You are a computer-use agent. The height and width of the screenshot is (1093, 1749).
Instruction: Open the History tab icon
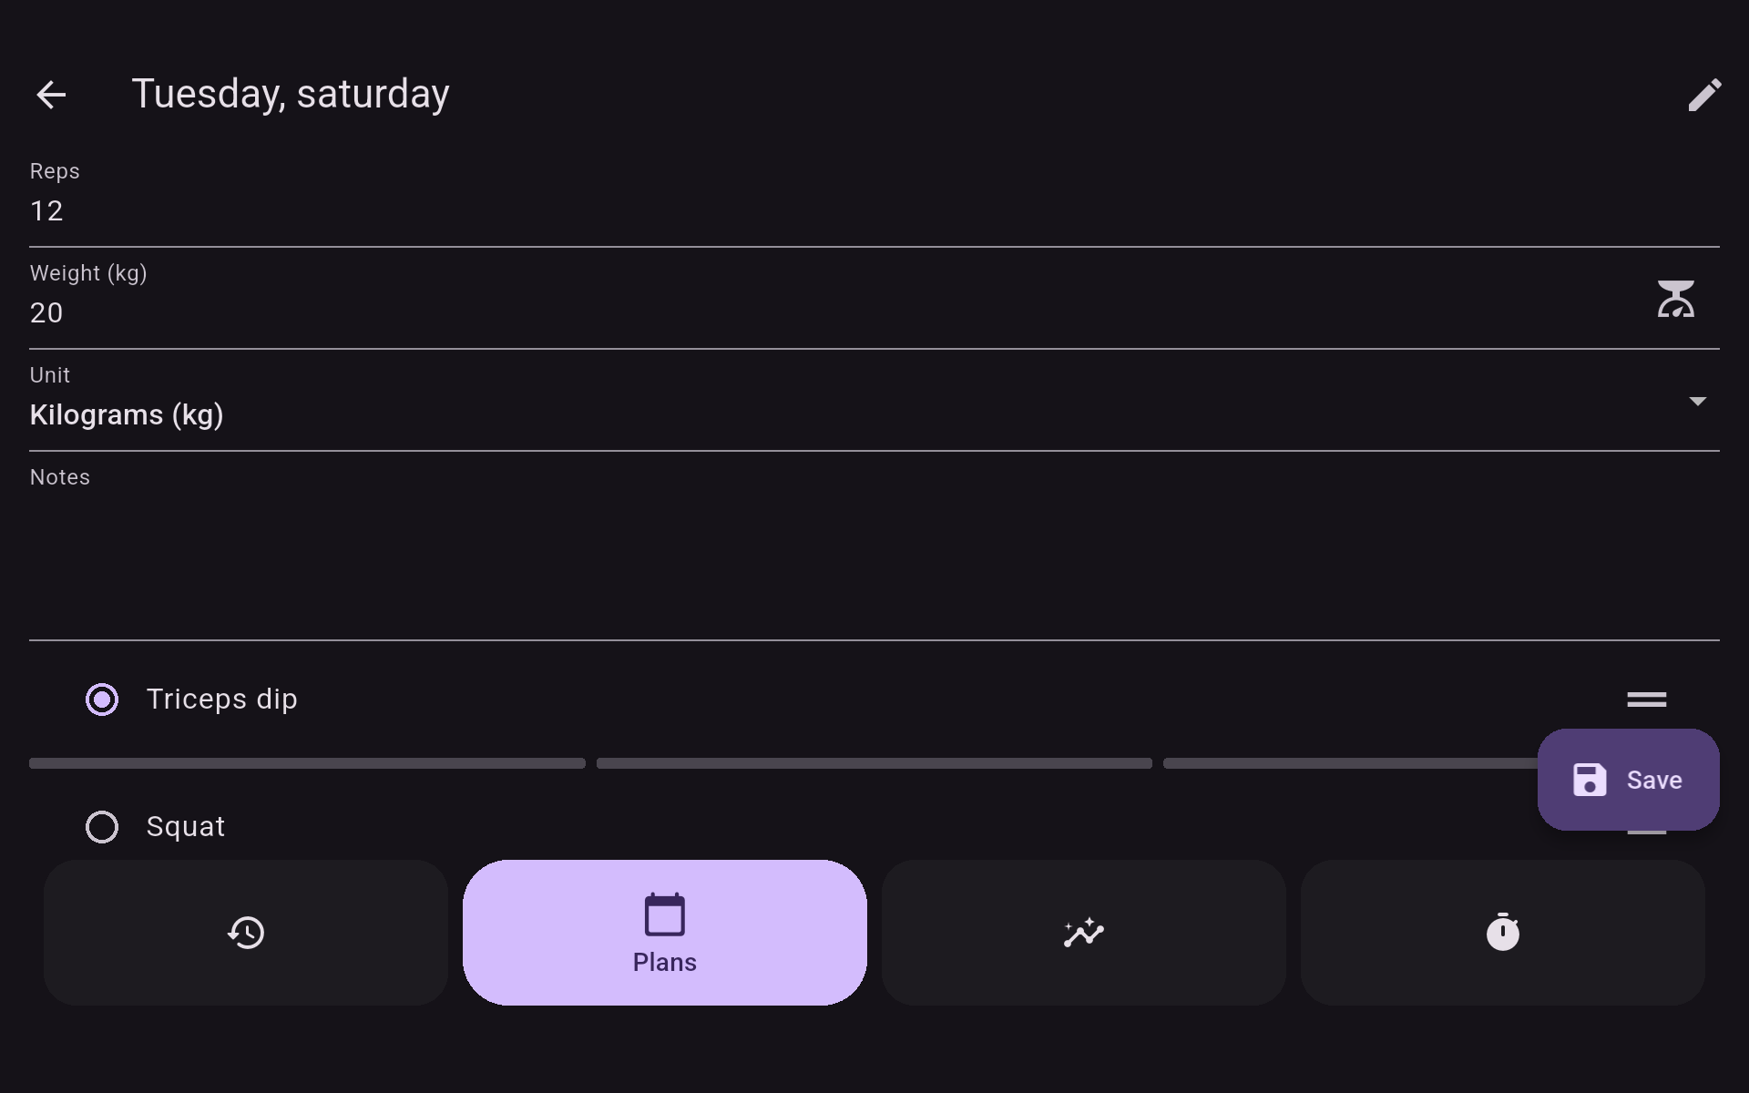click(246, 933)
